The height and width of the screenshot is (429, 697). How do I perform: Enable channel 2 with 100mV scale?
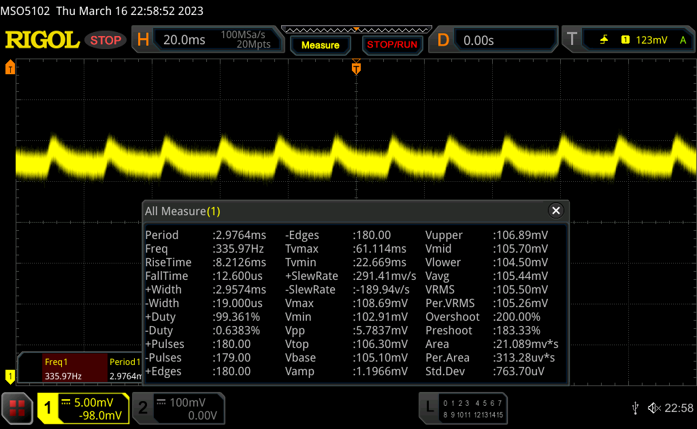tap(177, 408)
